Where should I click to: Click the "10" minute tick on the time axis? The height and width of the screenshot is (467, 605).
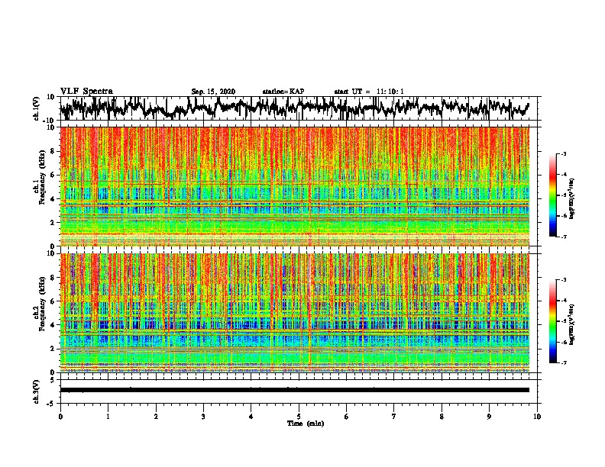pyautogui.click(x=537, y=417)
